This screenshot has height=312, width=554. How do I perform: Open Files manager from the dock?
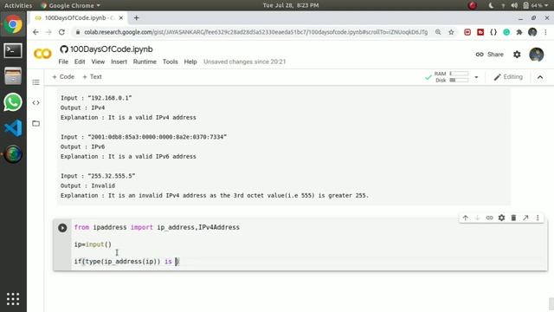(13, 76)
